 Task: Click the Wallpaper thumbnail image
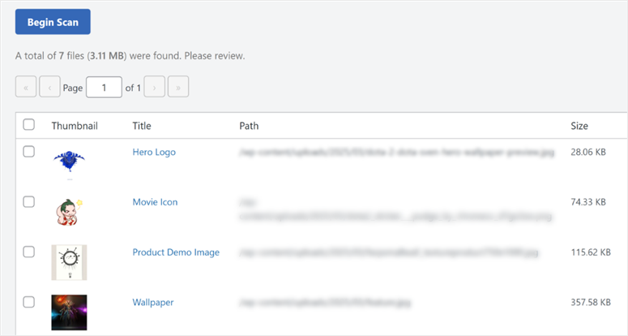pos(69,312)
